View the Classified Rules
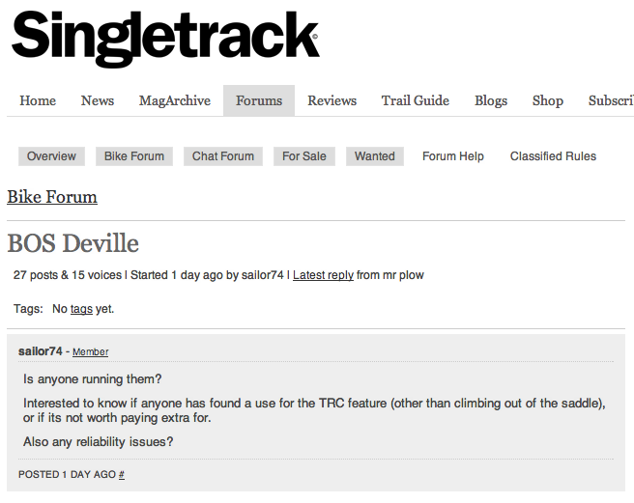The height and width of the screenshot is (503, 634). [x=554, y=156]
